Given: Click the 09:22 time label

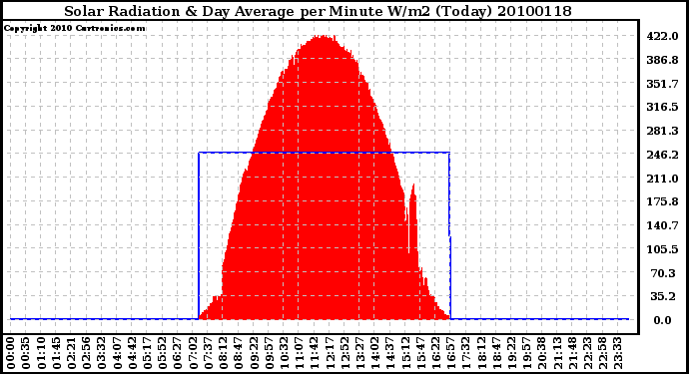Looking at the screenshot, I should pos(253,353).
